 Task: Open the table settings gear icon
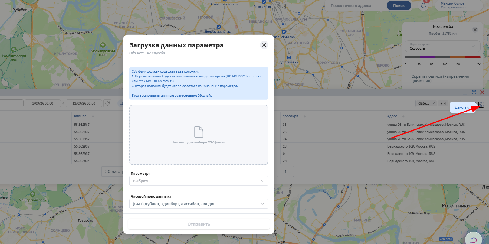481,105
